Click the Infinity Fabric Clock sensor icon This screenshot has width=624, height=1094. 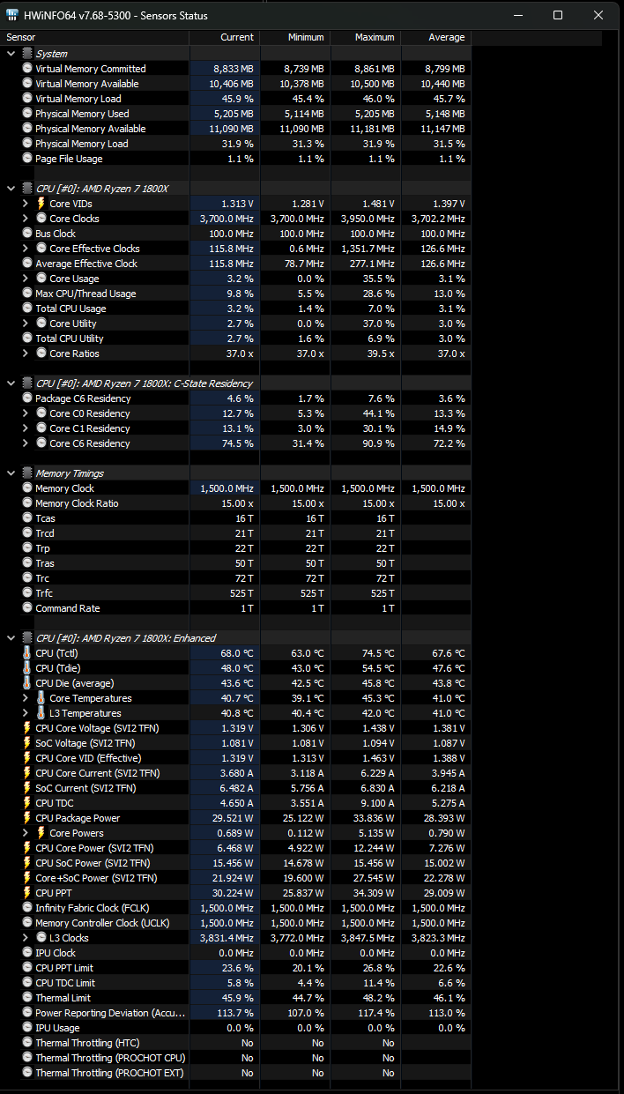pos(27,908)
